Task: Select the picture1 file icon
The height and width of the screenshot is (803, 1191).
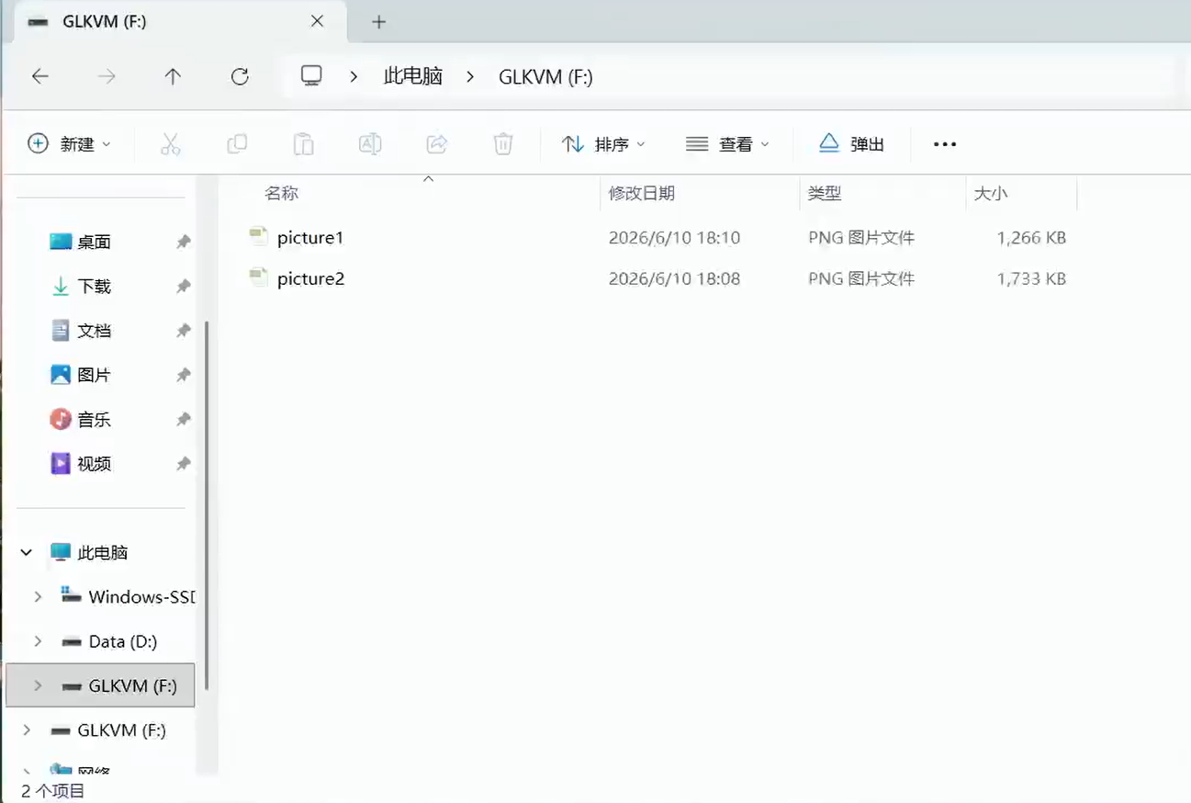Action: (x=258, y=236)
